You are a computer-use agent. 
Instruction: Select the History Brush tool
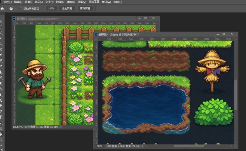[x=1, y=78]
